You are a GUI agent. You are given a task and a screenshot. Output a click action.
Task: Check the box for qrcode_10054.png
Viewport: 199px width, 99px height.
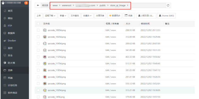click(x=38, y=30)
